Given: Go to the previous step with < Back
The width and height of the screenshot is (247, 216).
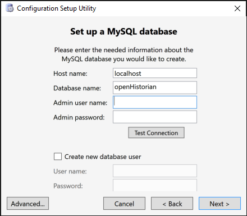Looking at the screenshot, I should 172,204.
